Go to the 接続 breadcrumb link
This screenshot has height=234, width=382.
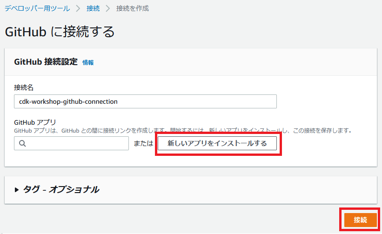click(93, 8)
